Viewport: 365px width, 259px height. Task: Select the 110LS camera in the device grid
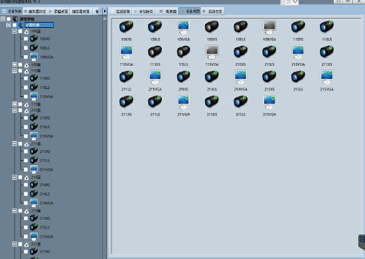327,27
